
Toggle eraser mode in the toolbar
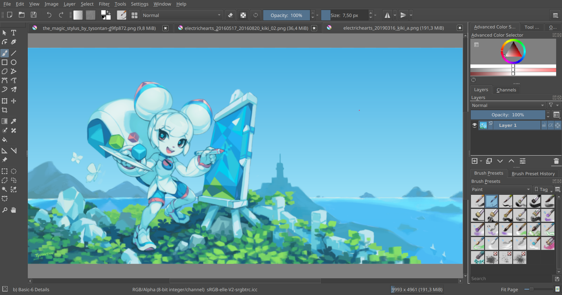click(x=230, y=15)
